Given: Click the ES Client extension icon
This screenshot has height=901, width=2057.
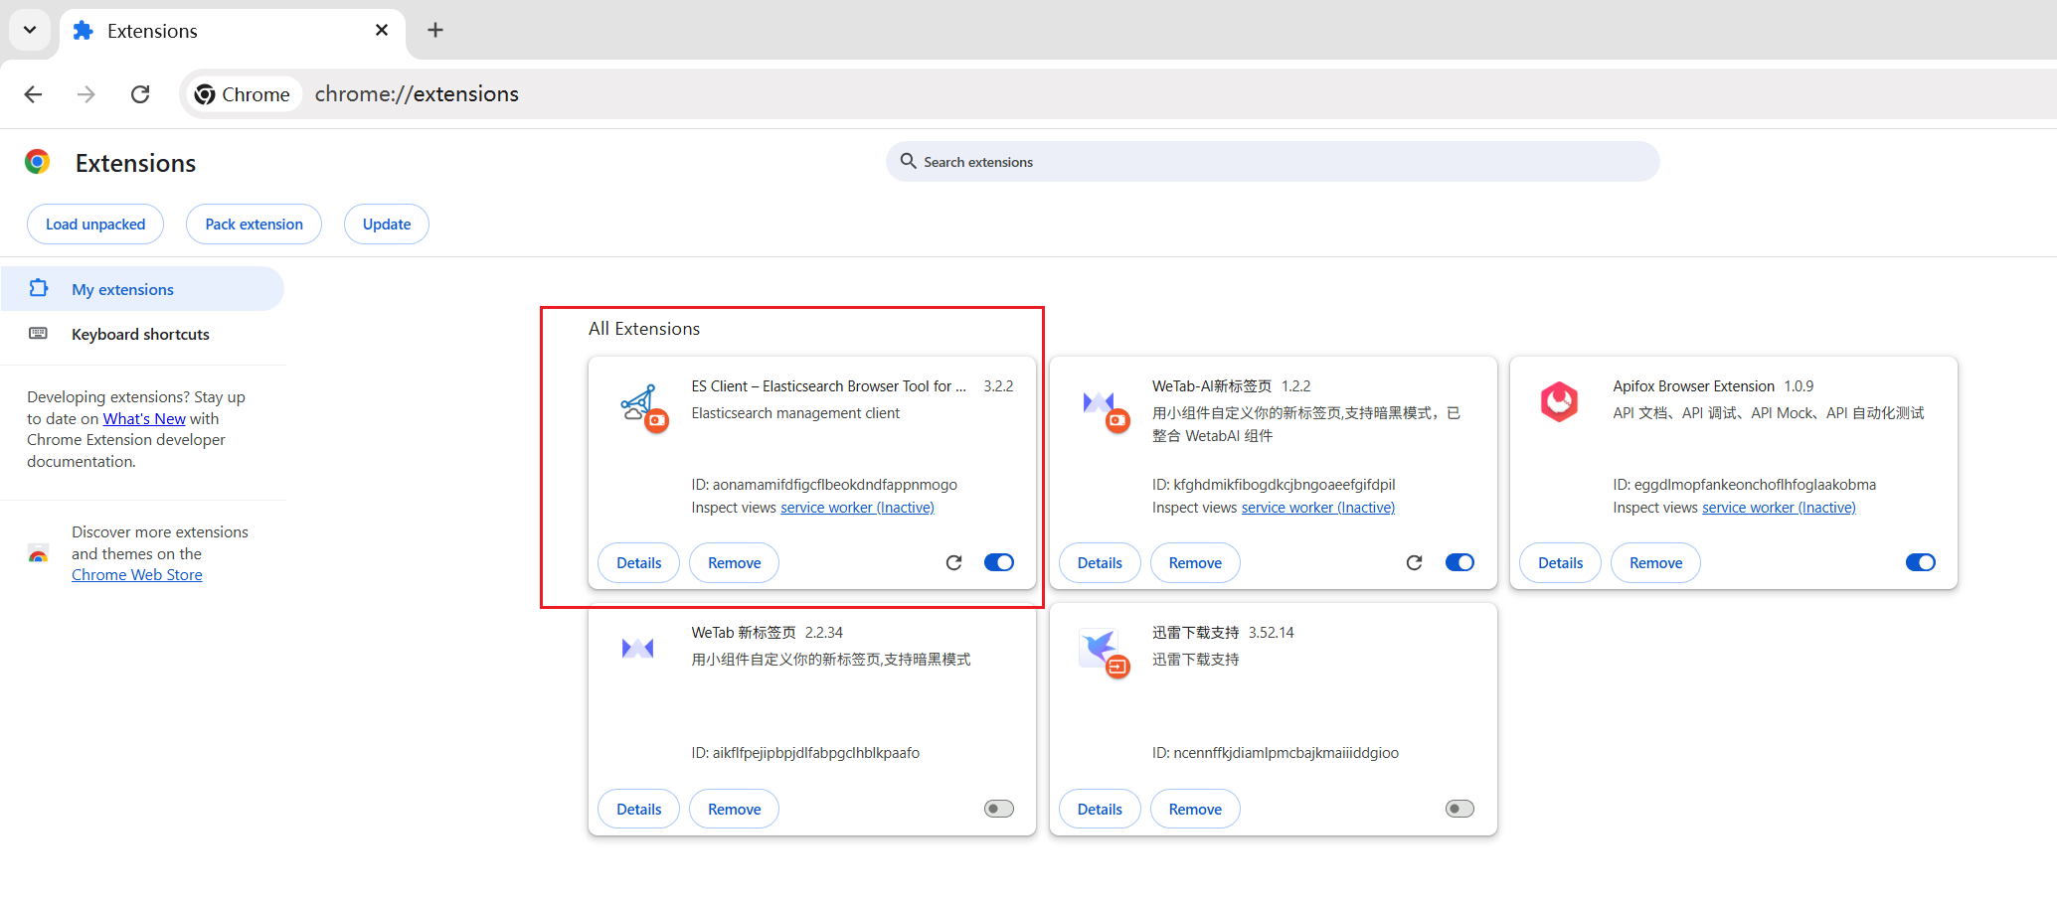Looking at the screenshot, I should pos(642,406).
